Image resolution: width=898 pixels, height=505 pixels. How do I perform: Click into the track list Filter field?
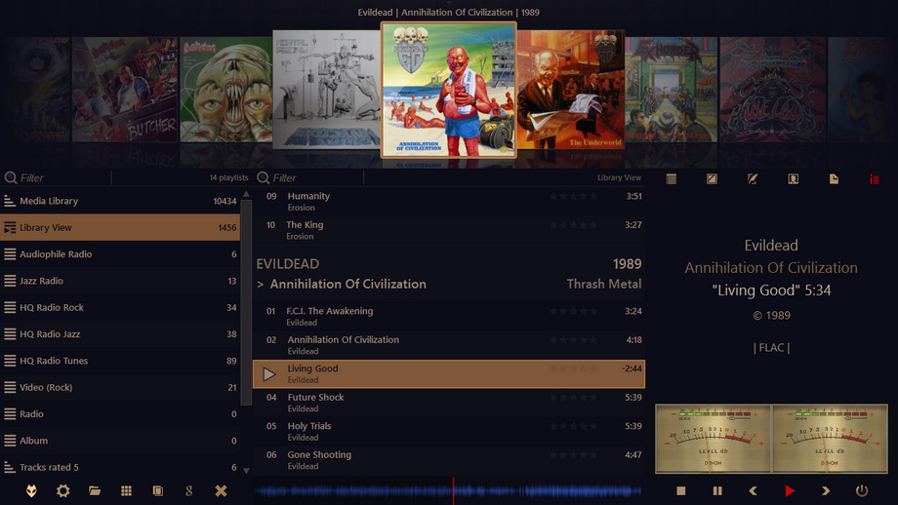click(316, 177)
